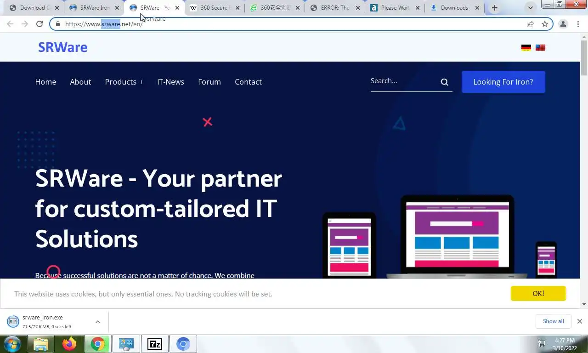Image resolution: width=588 pixels, height=353 pixels.
Task: Close the Downloads tab
Action: click(x=477, y=8)
